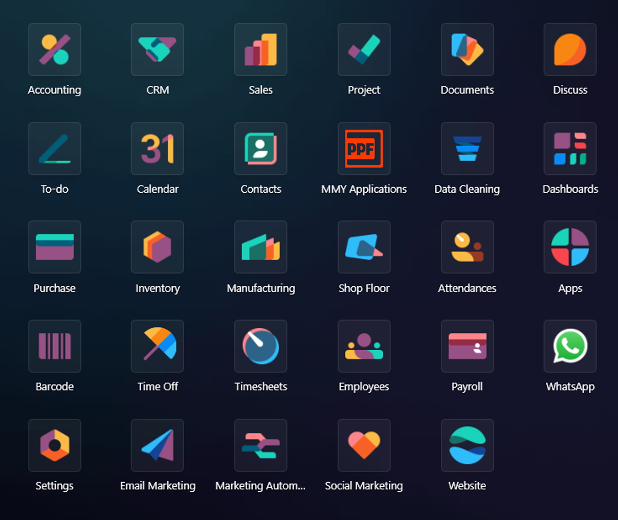Launch the WhatsApp integration
The image size is (618, 520).
[x=570, y=346]
